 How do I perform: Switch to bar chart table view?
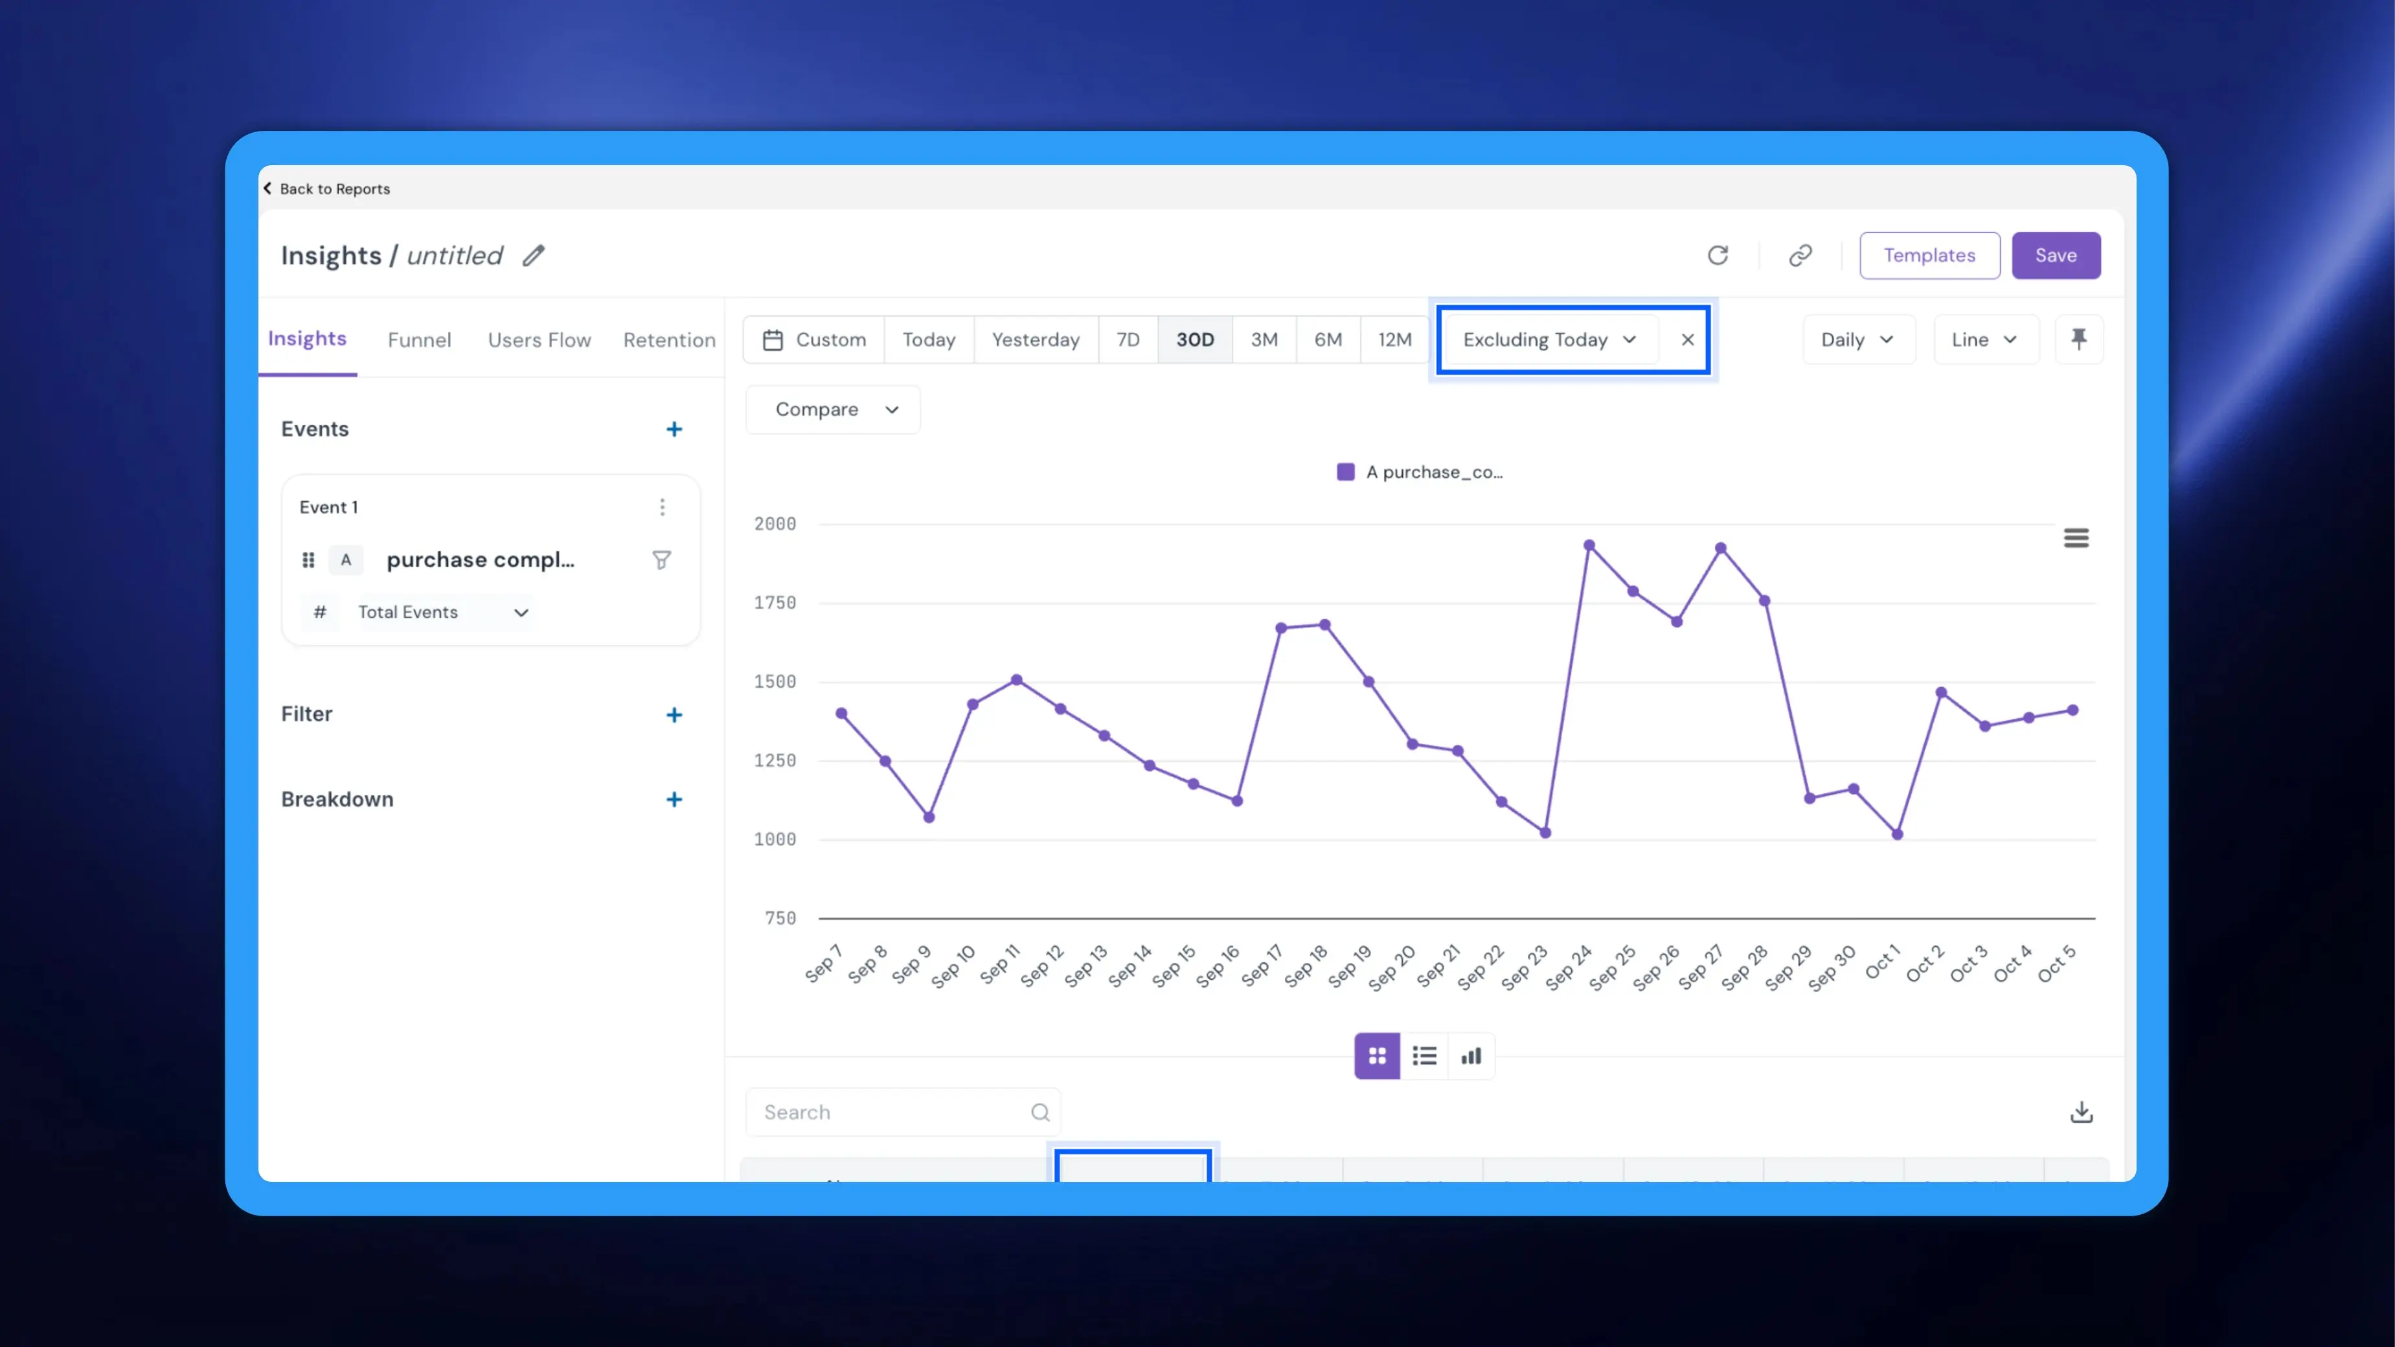tap(1471, 1056)
